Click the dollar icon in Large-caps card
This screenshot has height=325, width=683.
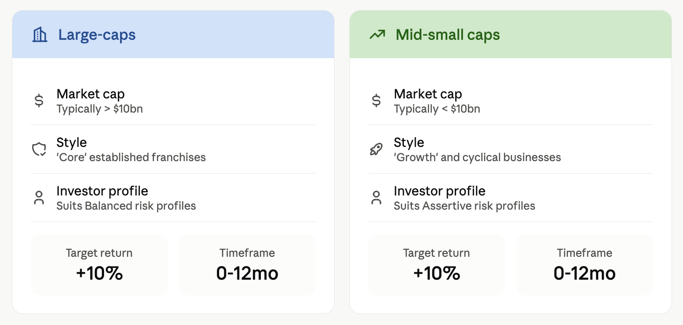pyautogui.click(x=39, y=101)
